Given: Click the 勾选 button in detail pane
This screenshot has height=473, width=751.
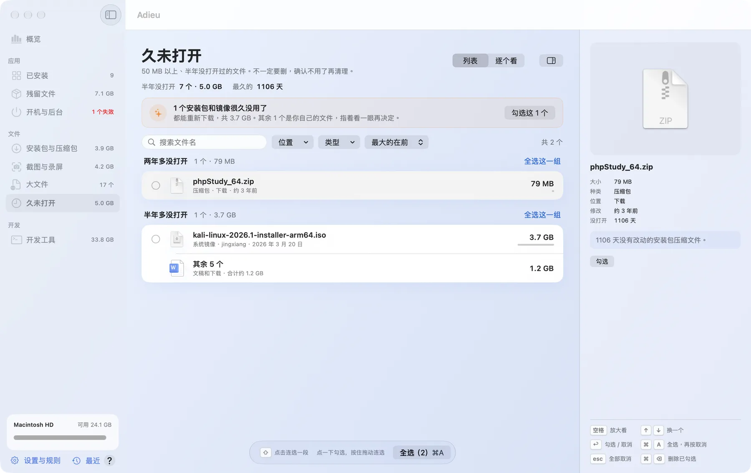Looking at the screenshot, I should point(602,262).
